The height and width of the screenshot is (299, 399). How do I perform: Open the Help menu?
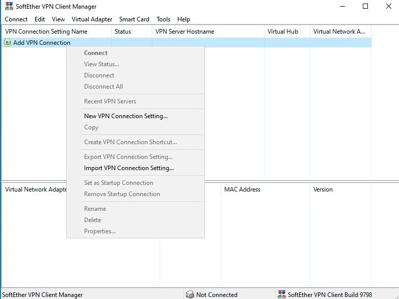coord(183,19)
